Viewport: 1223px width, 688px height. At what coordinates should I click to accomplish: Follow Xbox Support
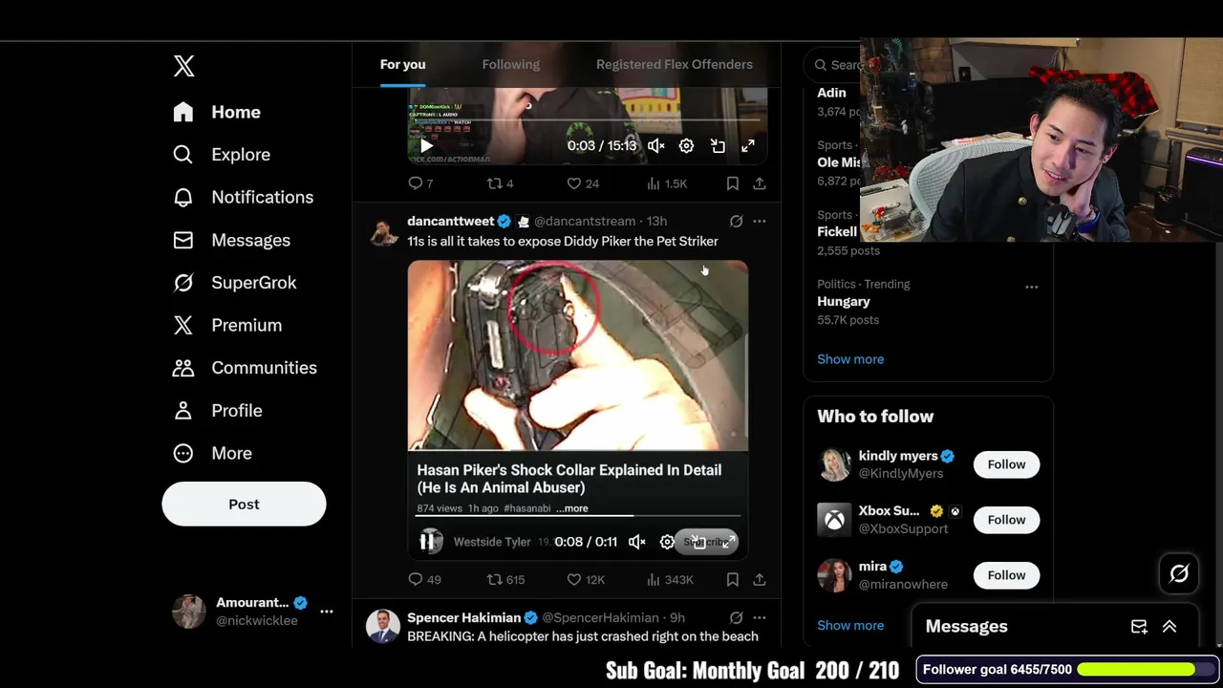tap(1006, 520)
